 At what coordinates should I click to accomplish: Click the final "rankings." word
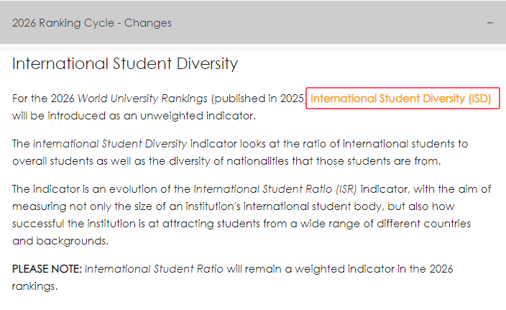(x=34, y=286)
